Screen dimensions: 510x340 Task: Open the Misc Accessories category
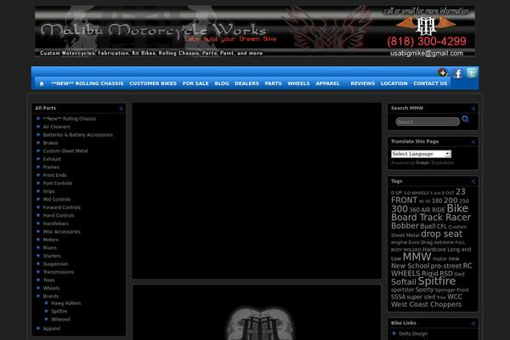(x=61, y=232)
